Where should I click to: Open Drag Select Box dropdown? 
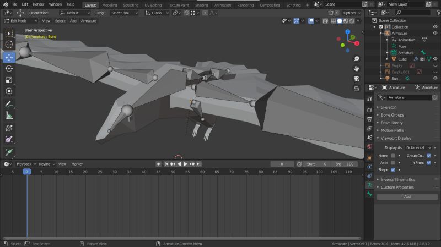tap(124, 13)
